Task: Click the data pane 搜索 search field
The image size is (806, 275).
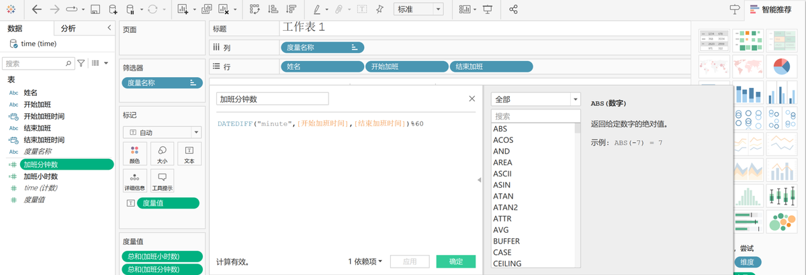Action: point(38,63)
